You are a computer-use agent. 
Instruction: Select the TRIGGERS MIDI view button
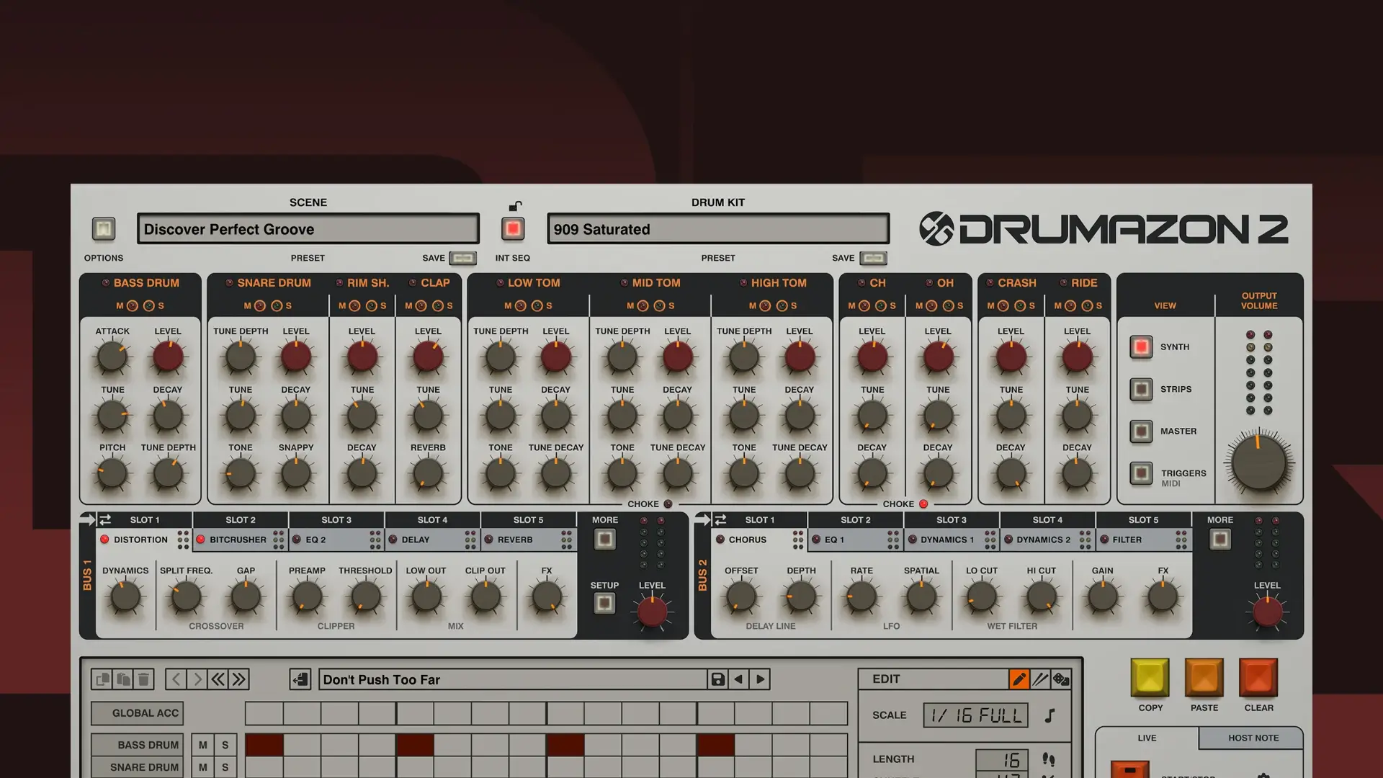1141,473
